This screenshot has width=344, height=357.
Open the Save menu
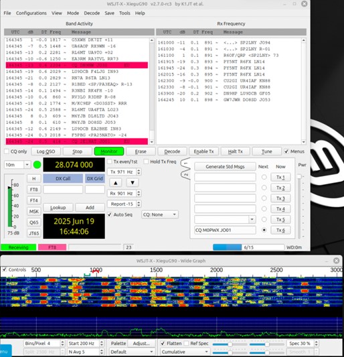pyautogui.click(x=110, y=13)
